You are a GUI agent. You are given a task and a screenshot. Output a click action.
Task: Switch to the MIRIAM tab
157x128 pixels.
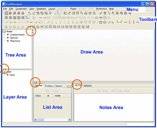[87, 86]
